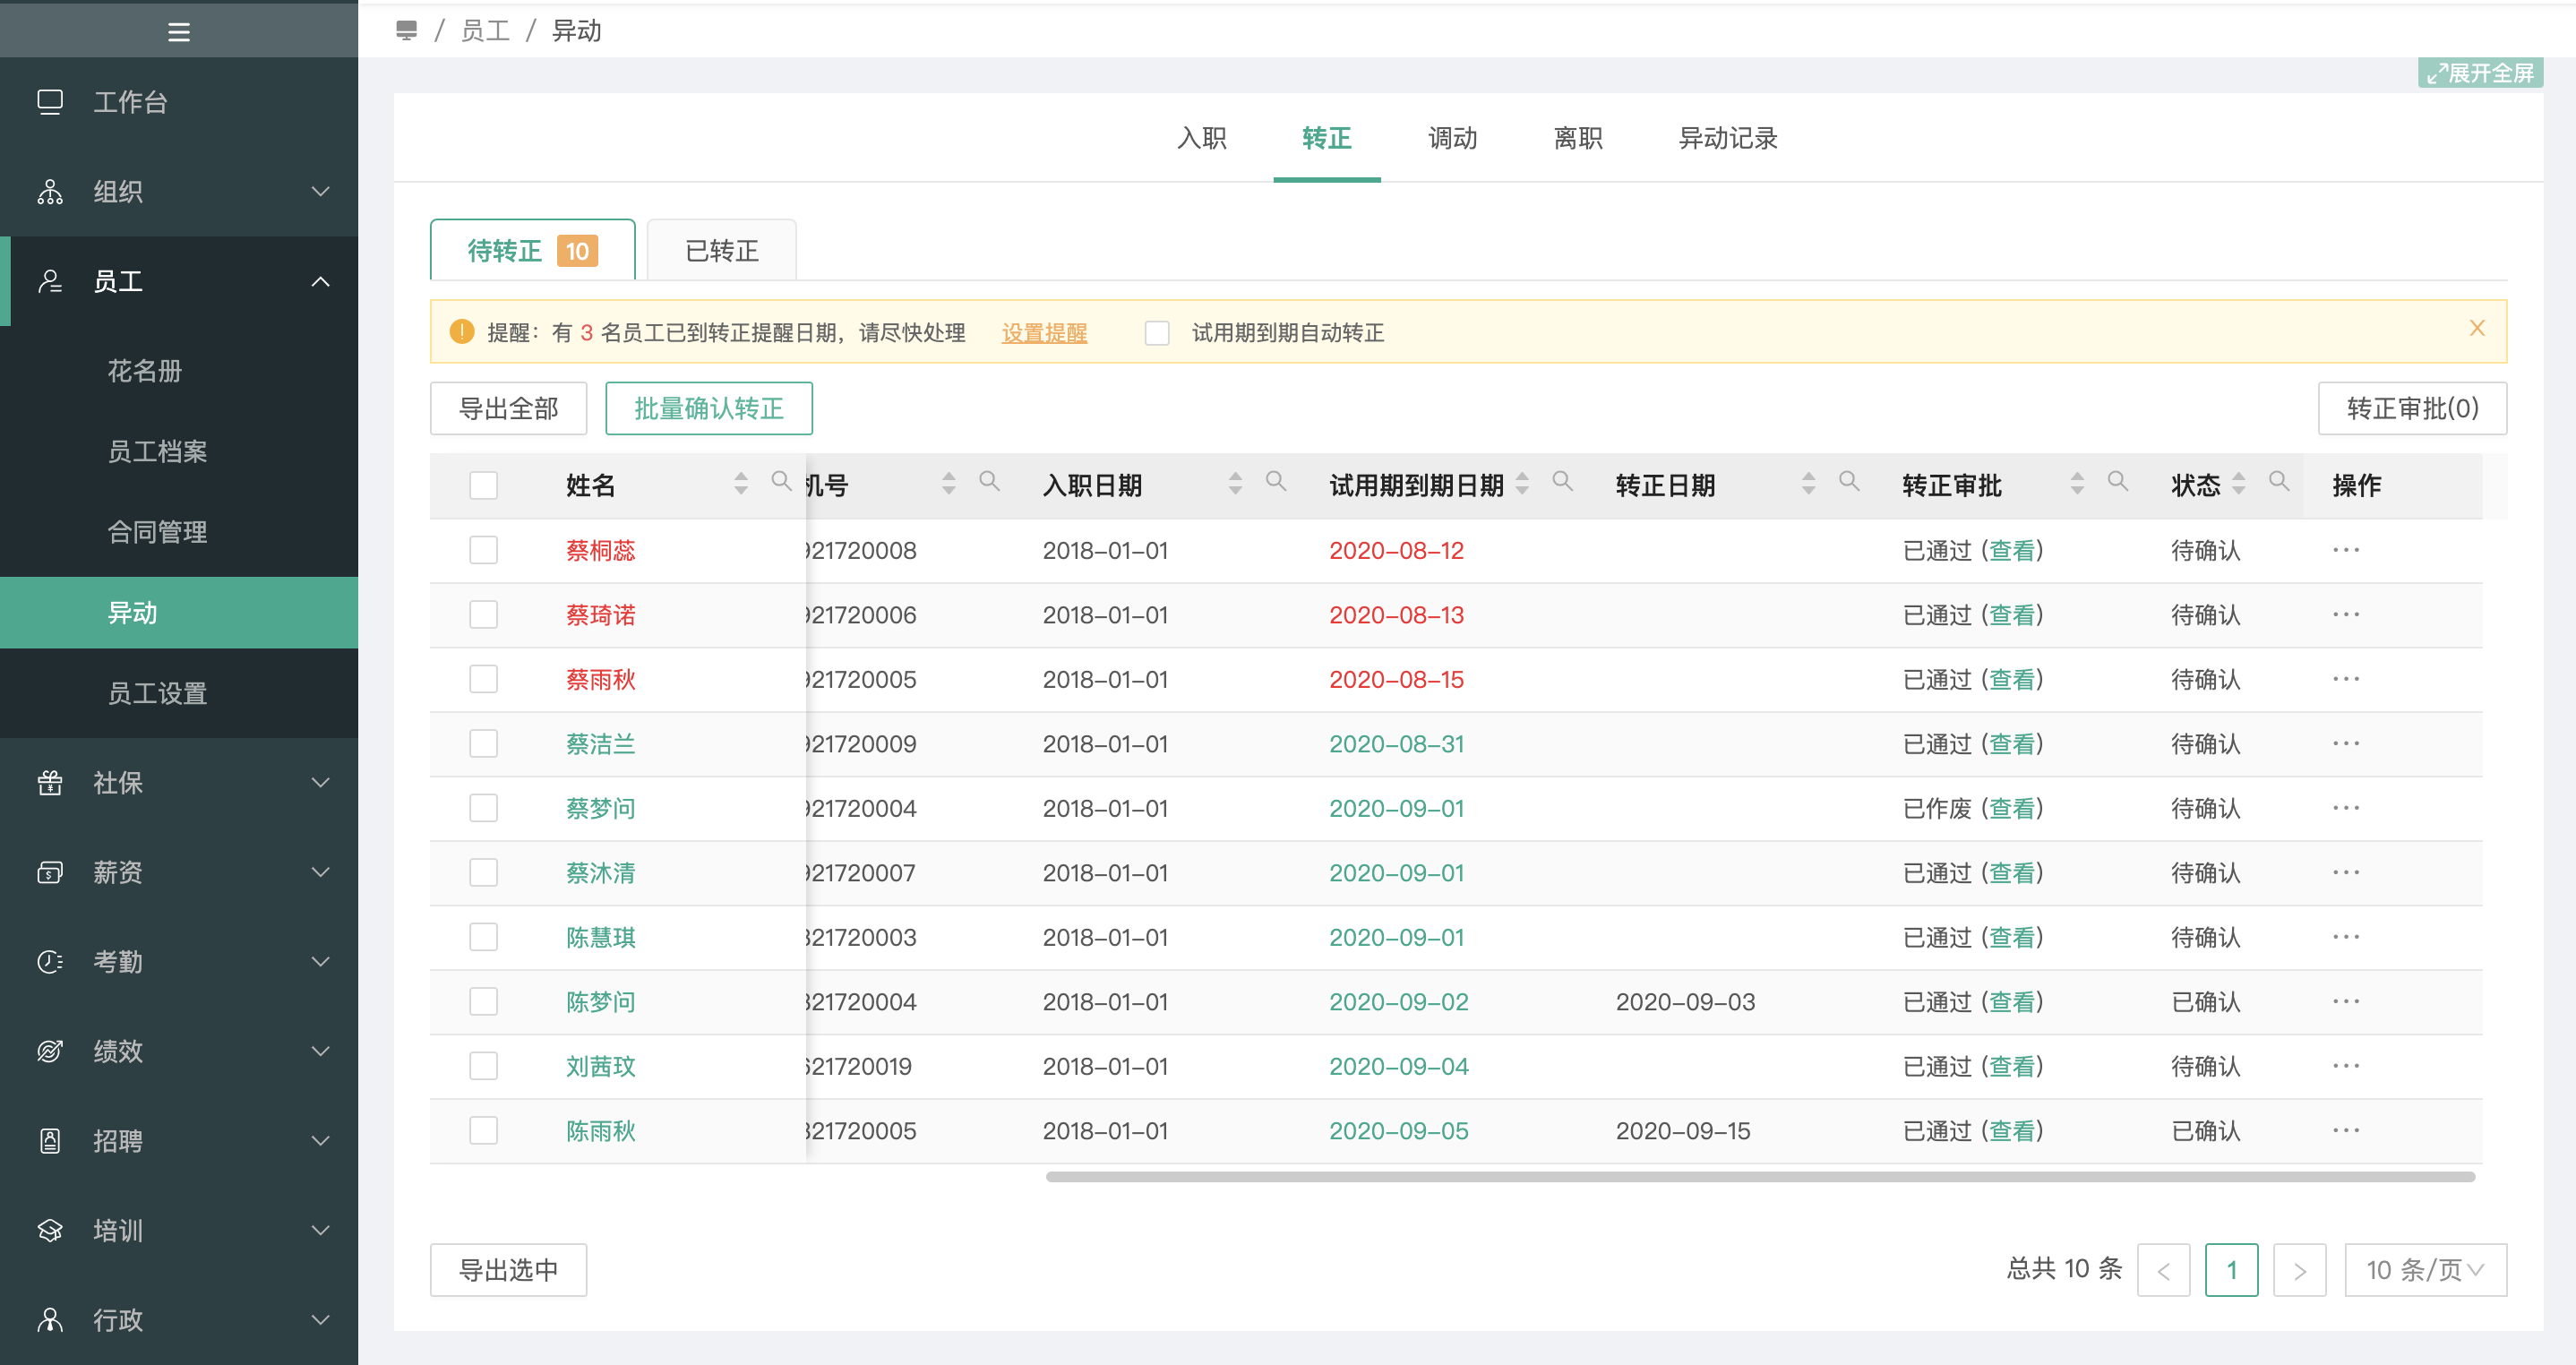Screen dimensions: 2576x1365
Task: Collapse the 员工 sidebar menu
Action: tap(320, 282)
